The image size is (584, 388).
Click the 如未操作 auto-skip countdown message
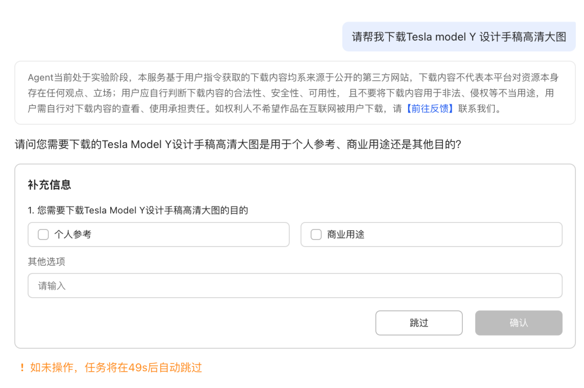coord(116,368)
